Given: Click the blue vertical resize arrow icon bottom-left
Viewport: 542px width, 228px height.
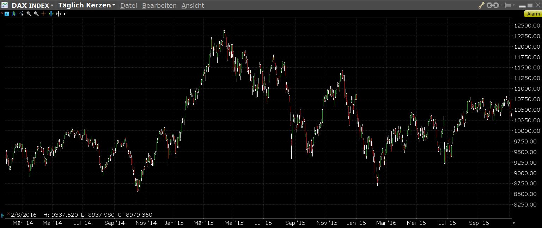Looking at the screenshot, I should coord(2,215).
